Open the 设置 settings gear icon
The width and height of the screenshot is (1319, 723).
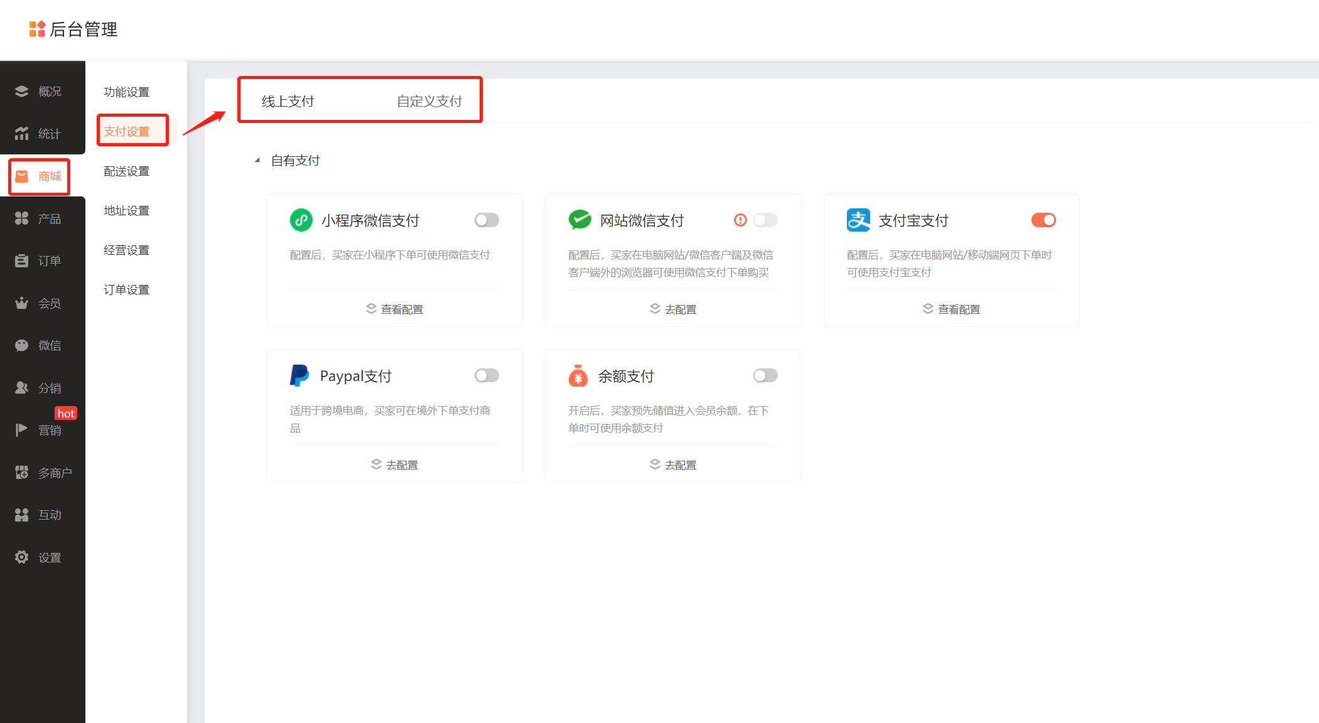[x=22, y=557]
